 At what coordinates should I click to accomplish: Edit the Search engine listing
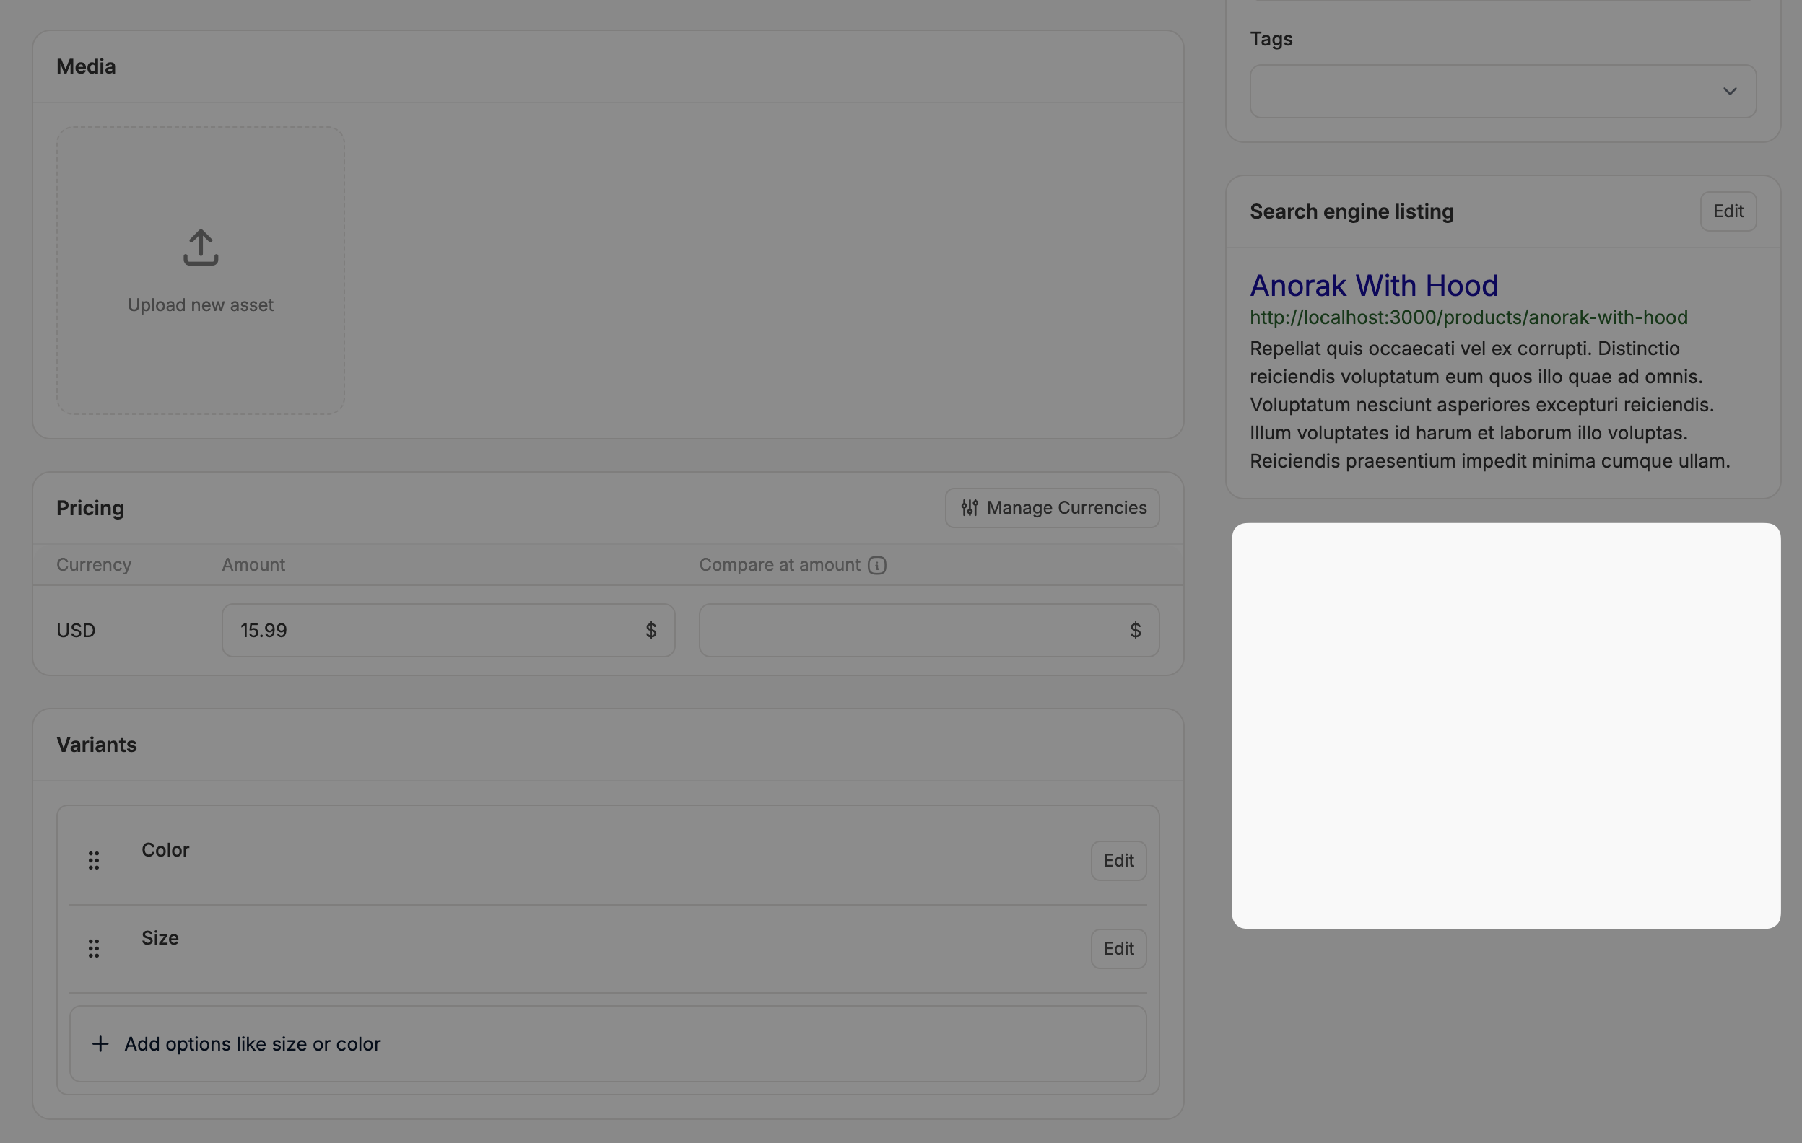(x=1728, y=211)
